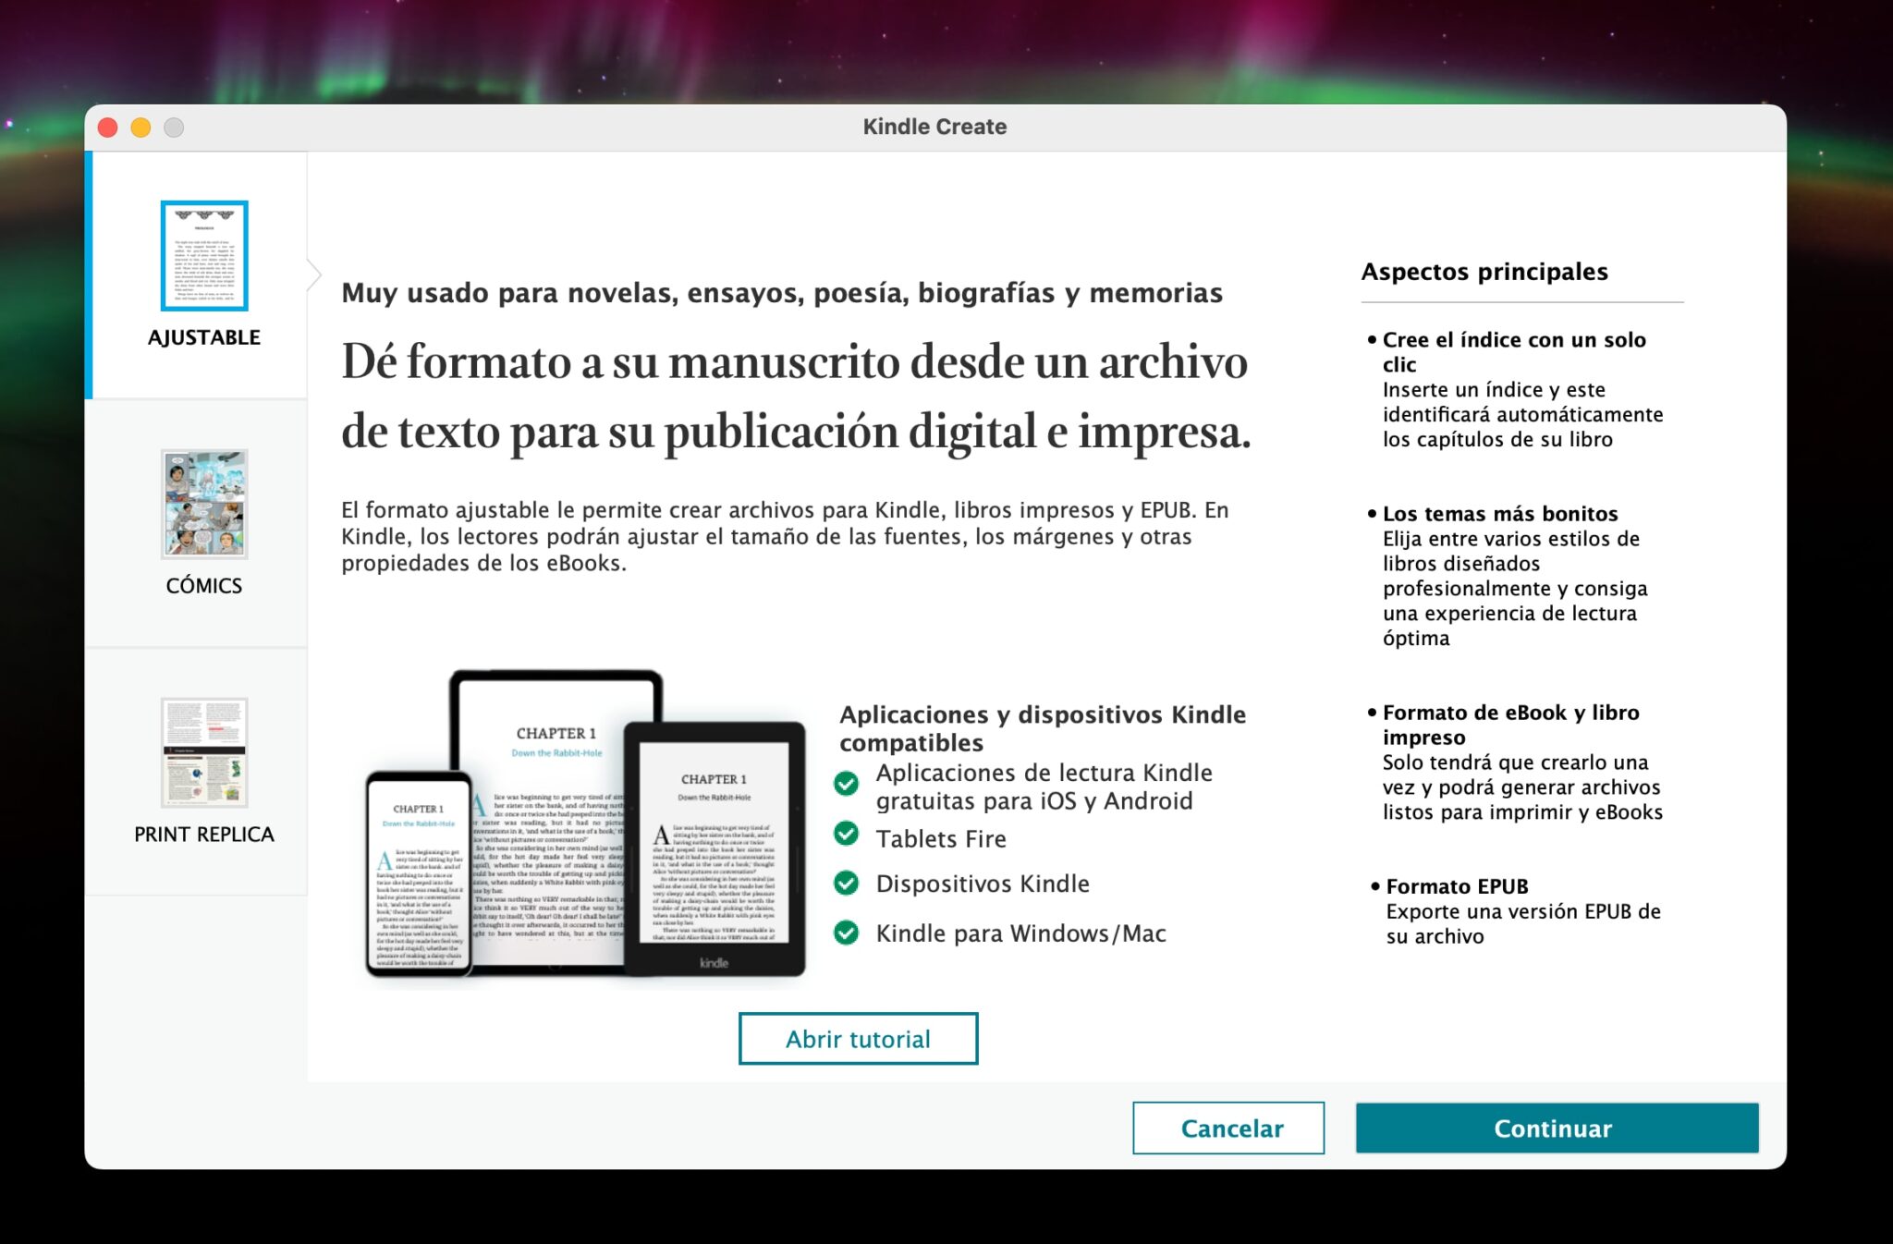Click the bullet Los temas más bonitos

(1499, 514)
